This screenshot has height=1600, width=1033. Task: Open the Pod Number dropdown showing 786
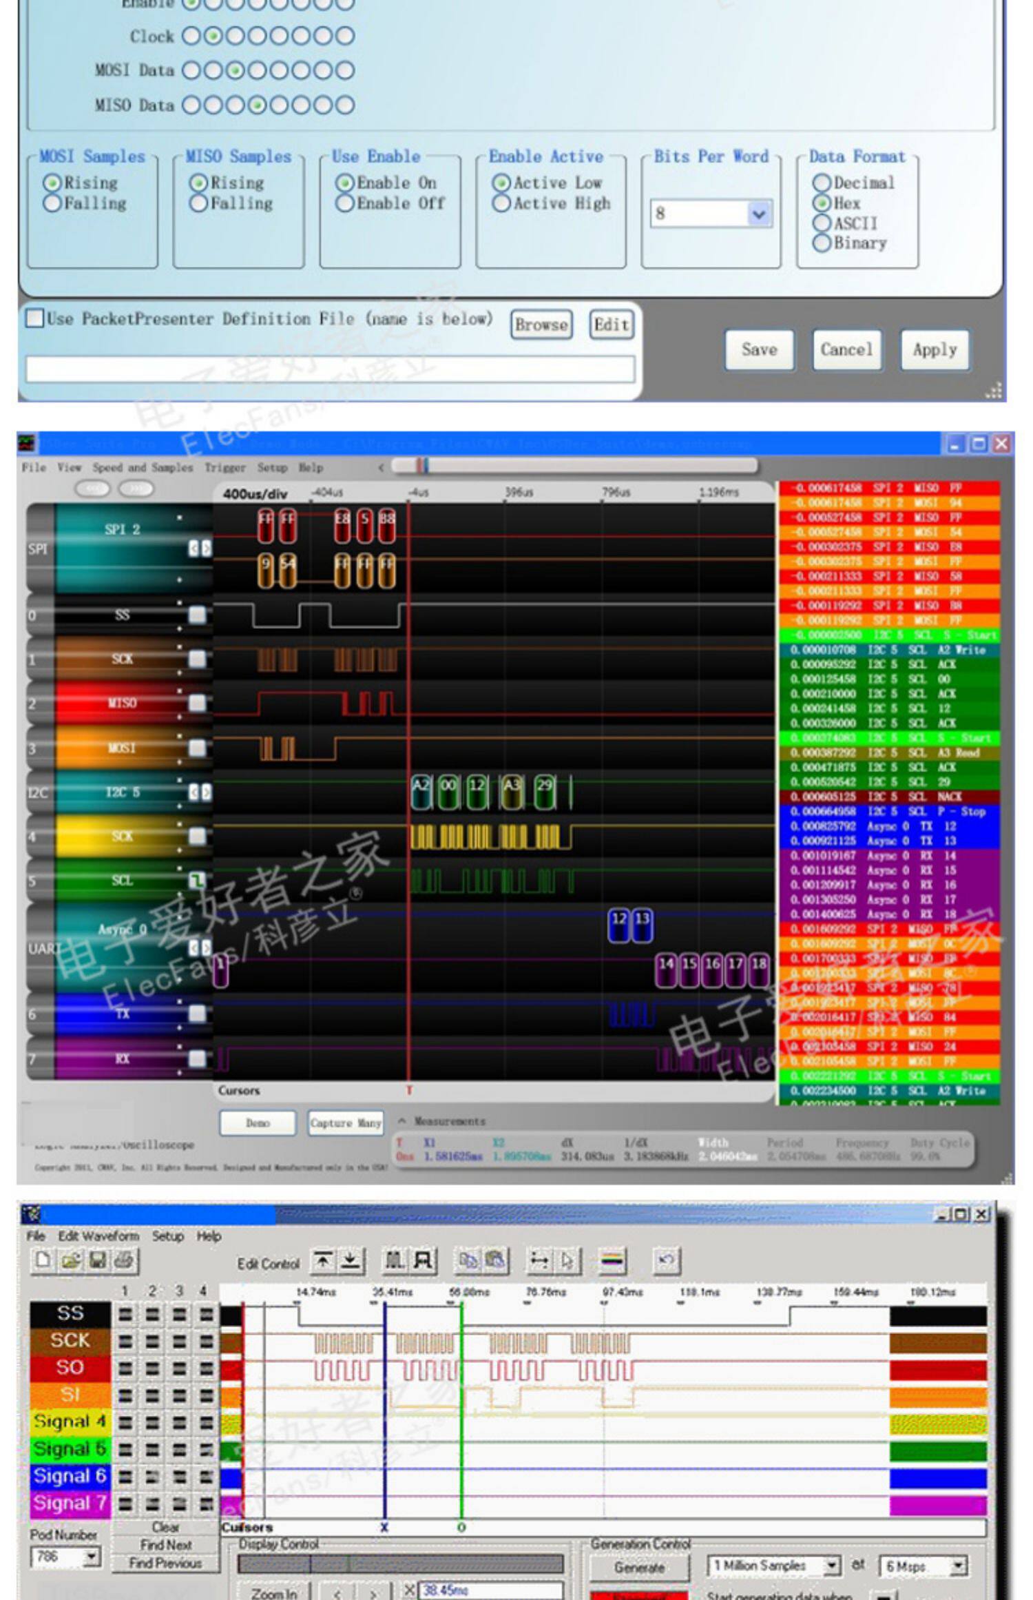pos(91,1557)
